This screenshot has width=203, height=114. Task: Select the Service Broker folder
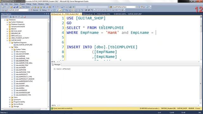(18, 104)
